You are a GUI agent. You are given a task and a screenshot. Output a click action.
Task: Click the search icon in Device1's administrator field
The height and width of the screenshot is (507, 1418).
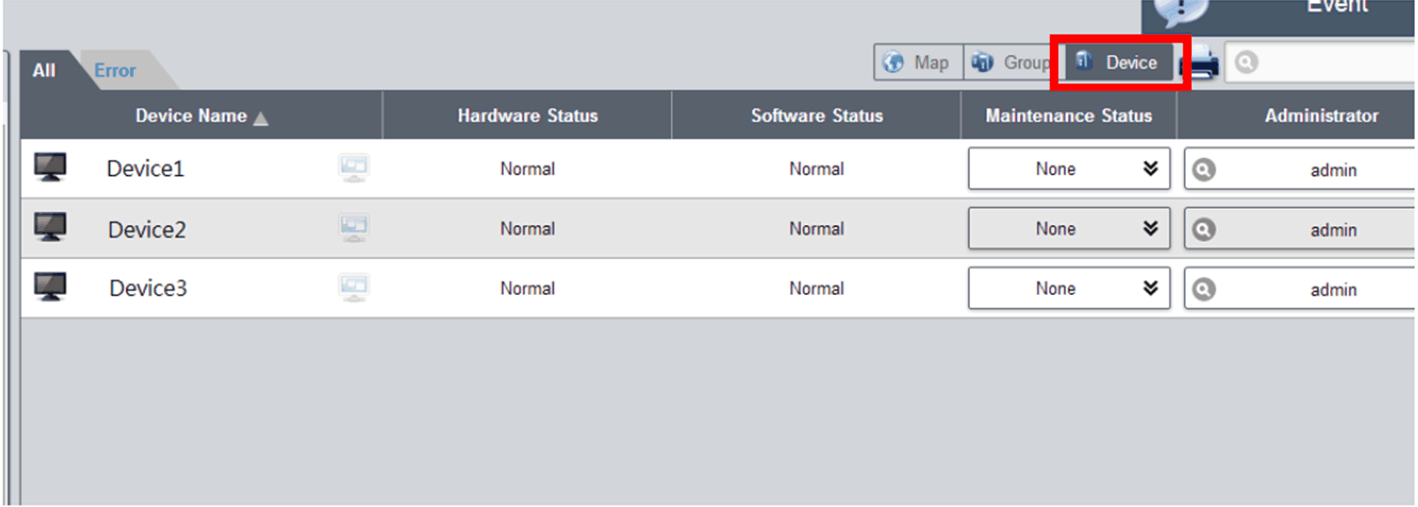coord(1203,170)
